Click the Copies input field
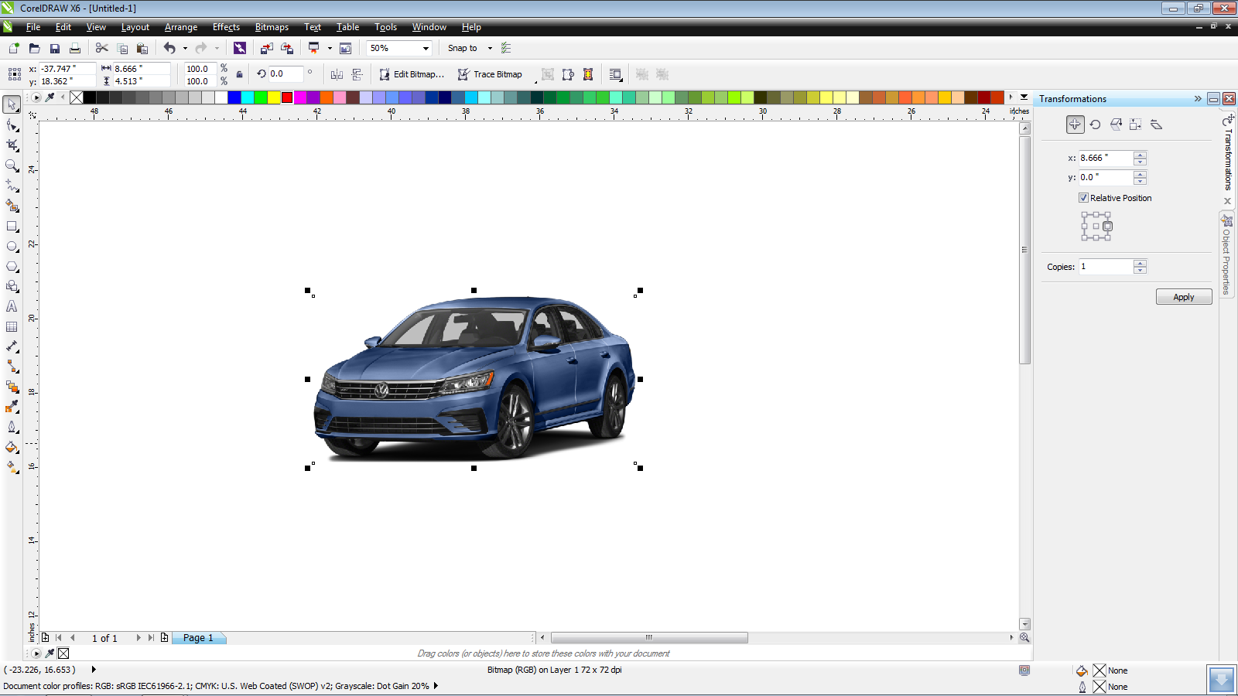 [1106, 267]
